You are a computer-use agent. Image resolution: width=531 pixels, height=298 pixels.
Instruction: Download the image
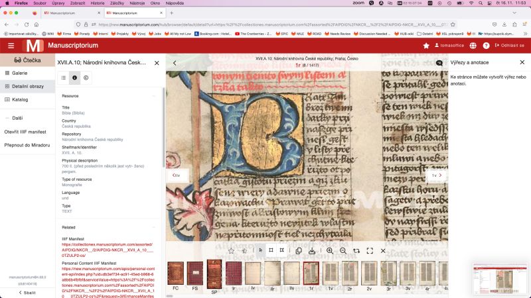pyautogui.click(x=312, y=251)
